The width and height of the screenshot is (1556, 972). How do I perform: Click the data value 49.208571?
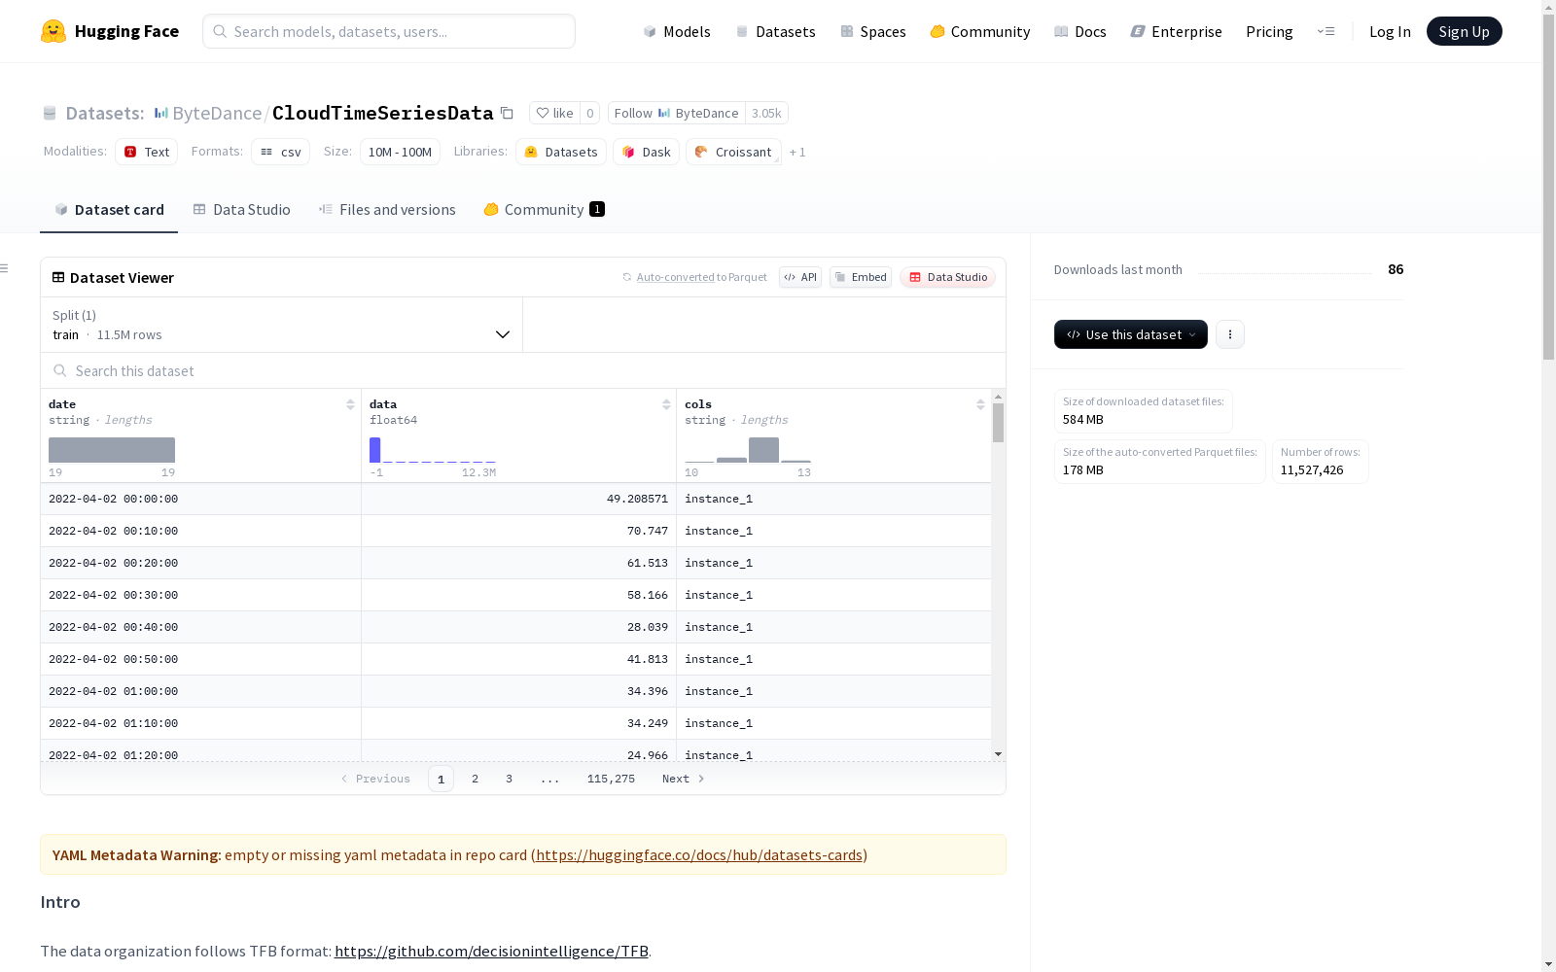(637, 499)
